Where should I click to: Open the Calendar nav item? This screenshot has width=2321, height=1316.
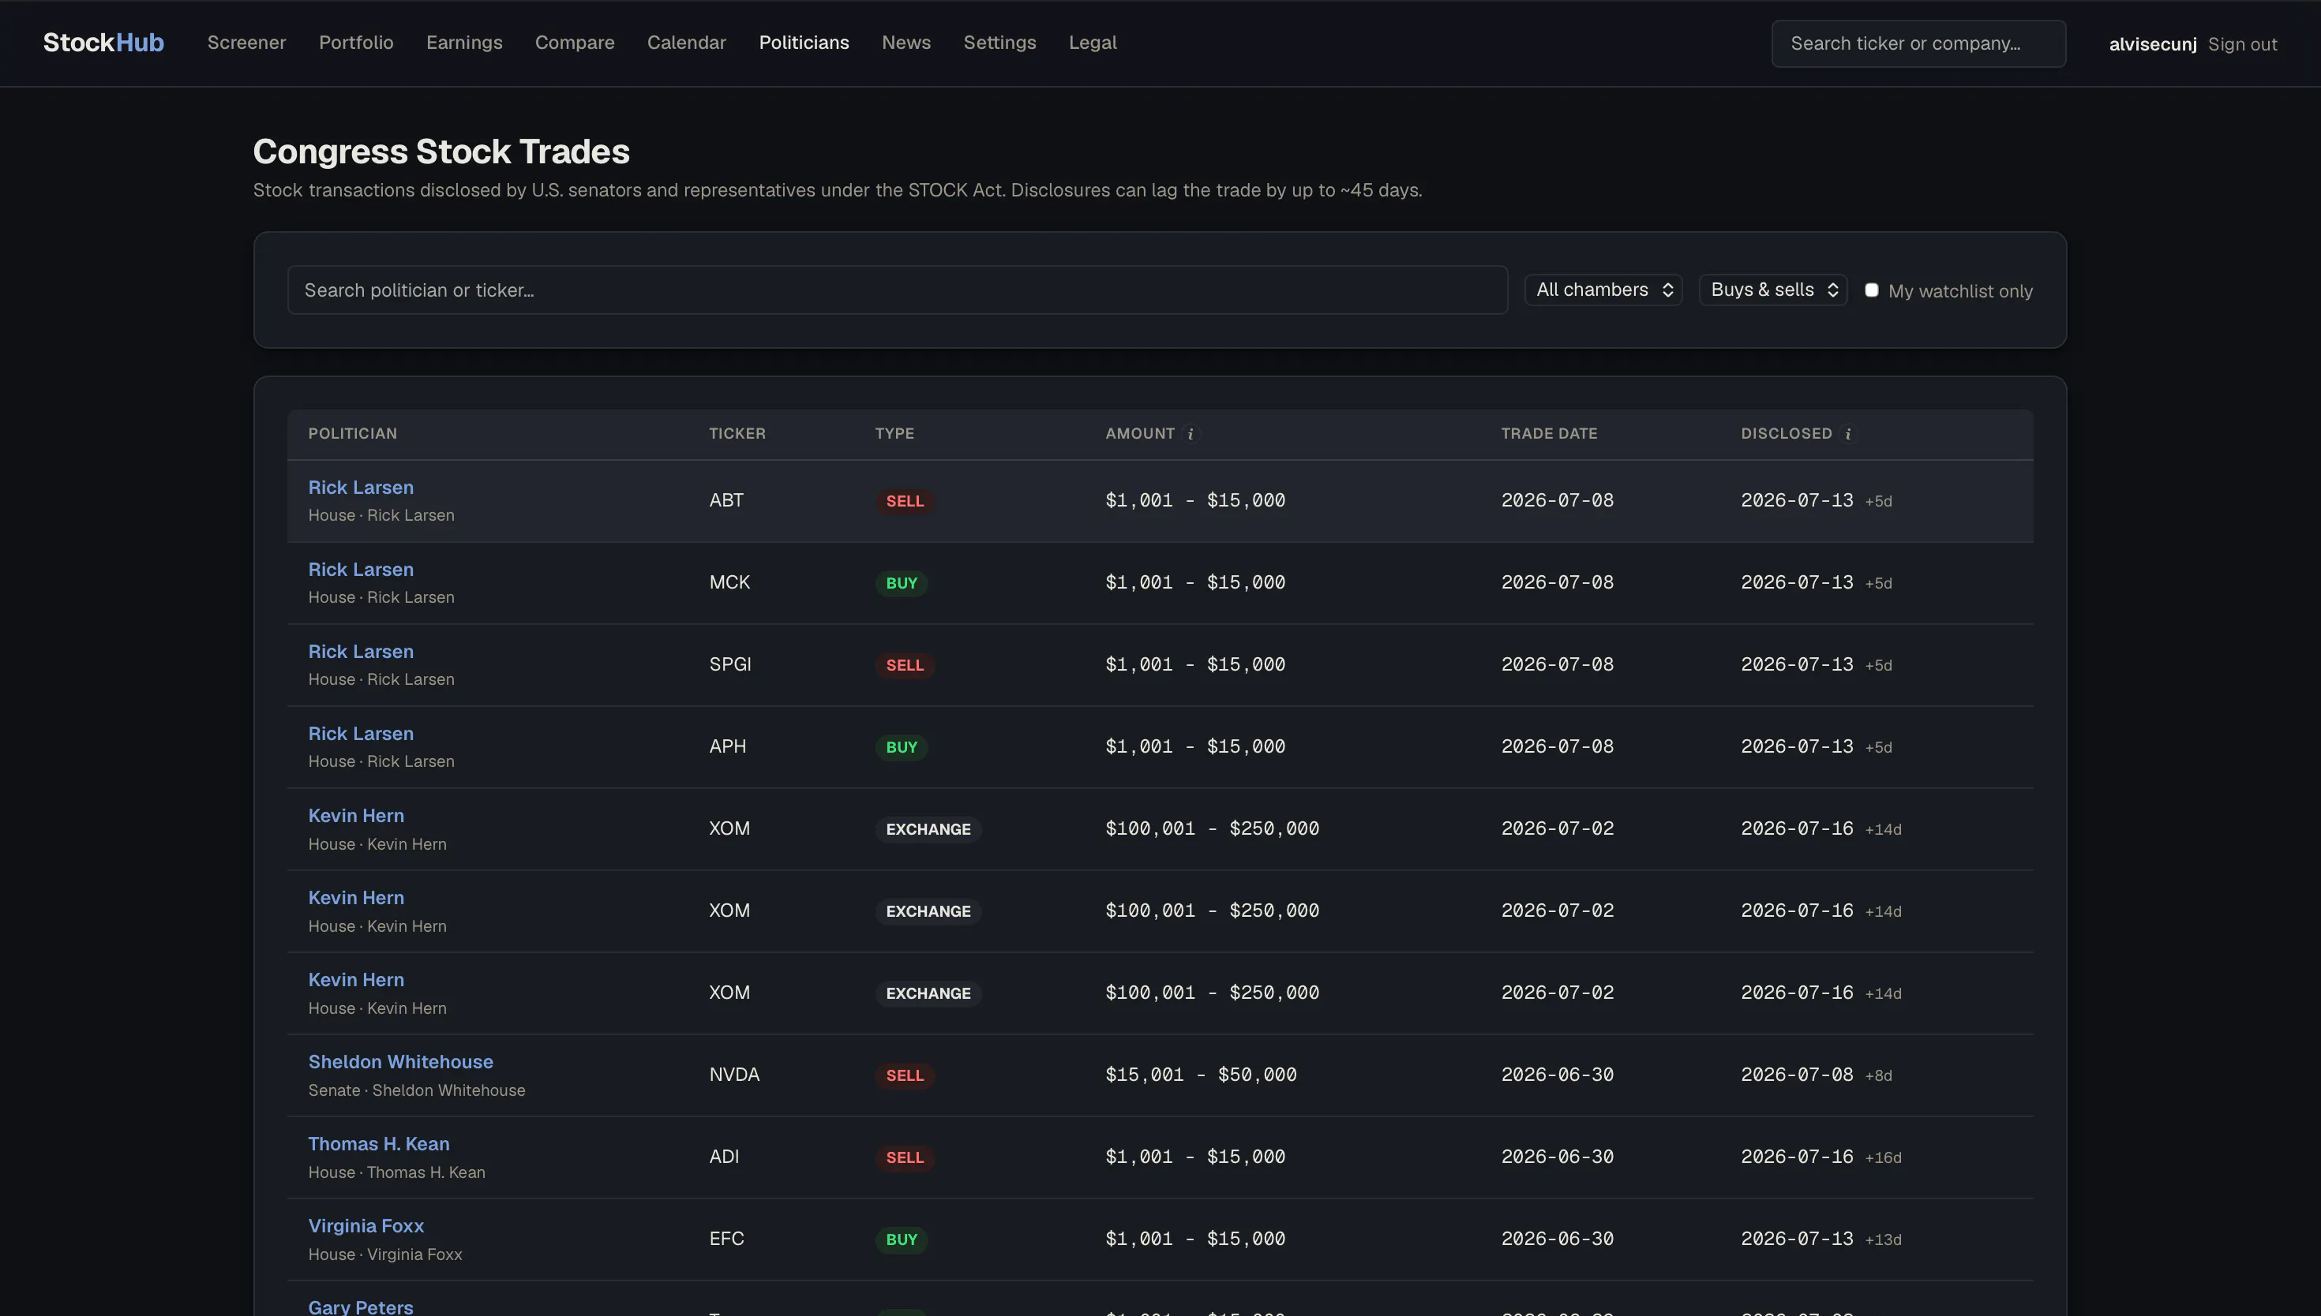tap(686, 43)
